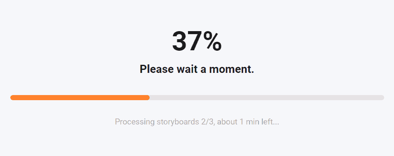This screenshot has height=156, width=394.
Task: Click the digit 3 in the percentage
Action: point(179,41)
